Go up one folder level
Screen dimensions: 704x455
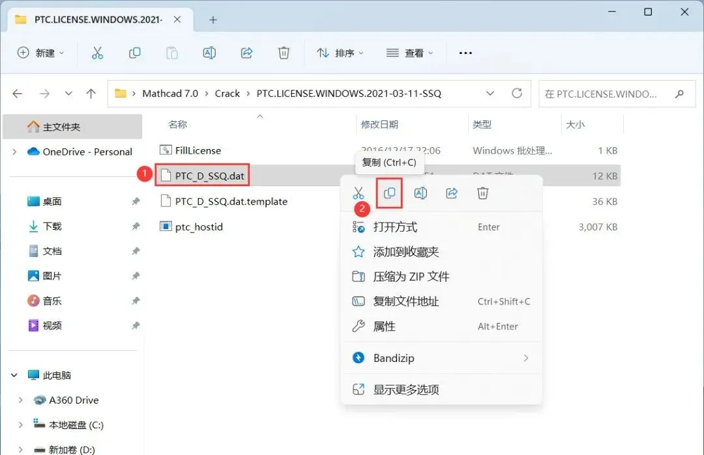point(91,94)
